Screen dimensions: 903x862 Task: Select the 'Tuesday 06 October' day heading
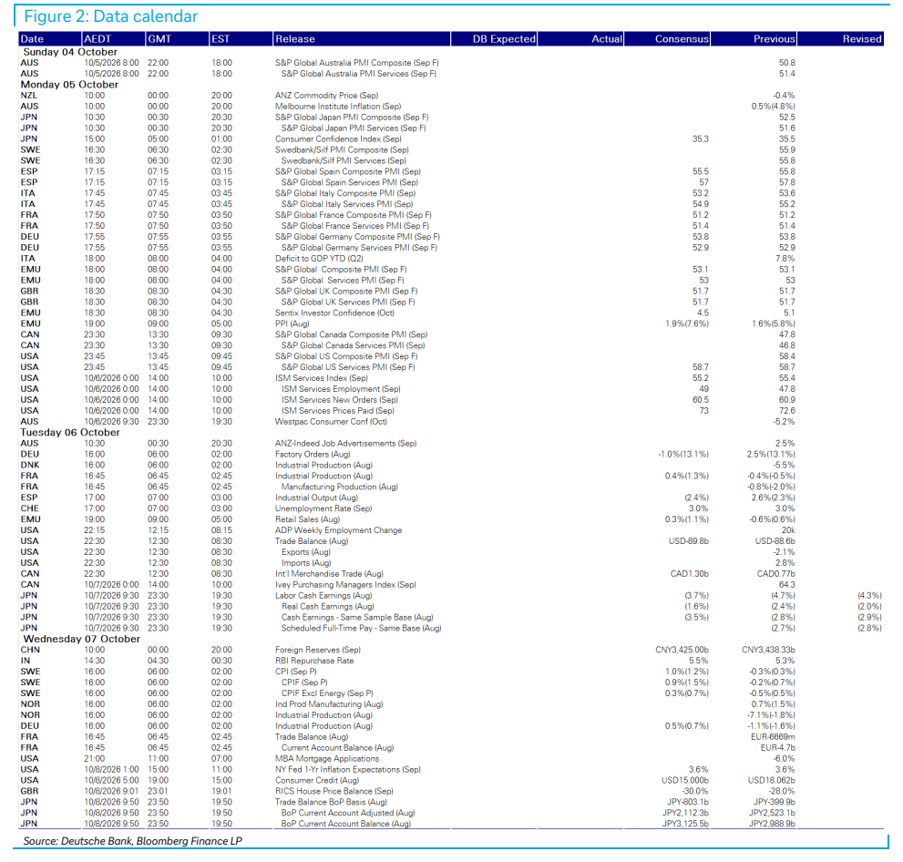coord(70,433)
